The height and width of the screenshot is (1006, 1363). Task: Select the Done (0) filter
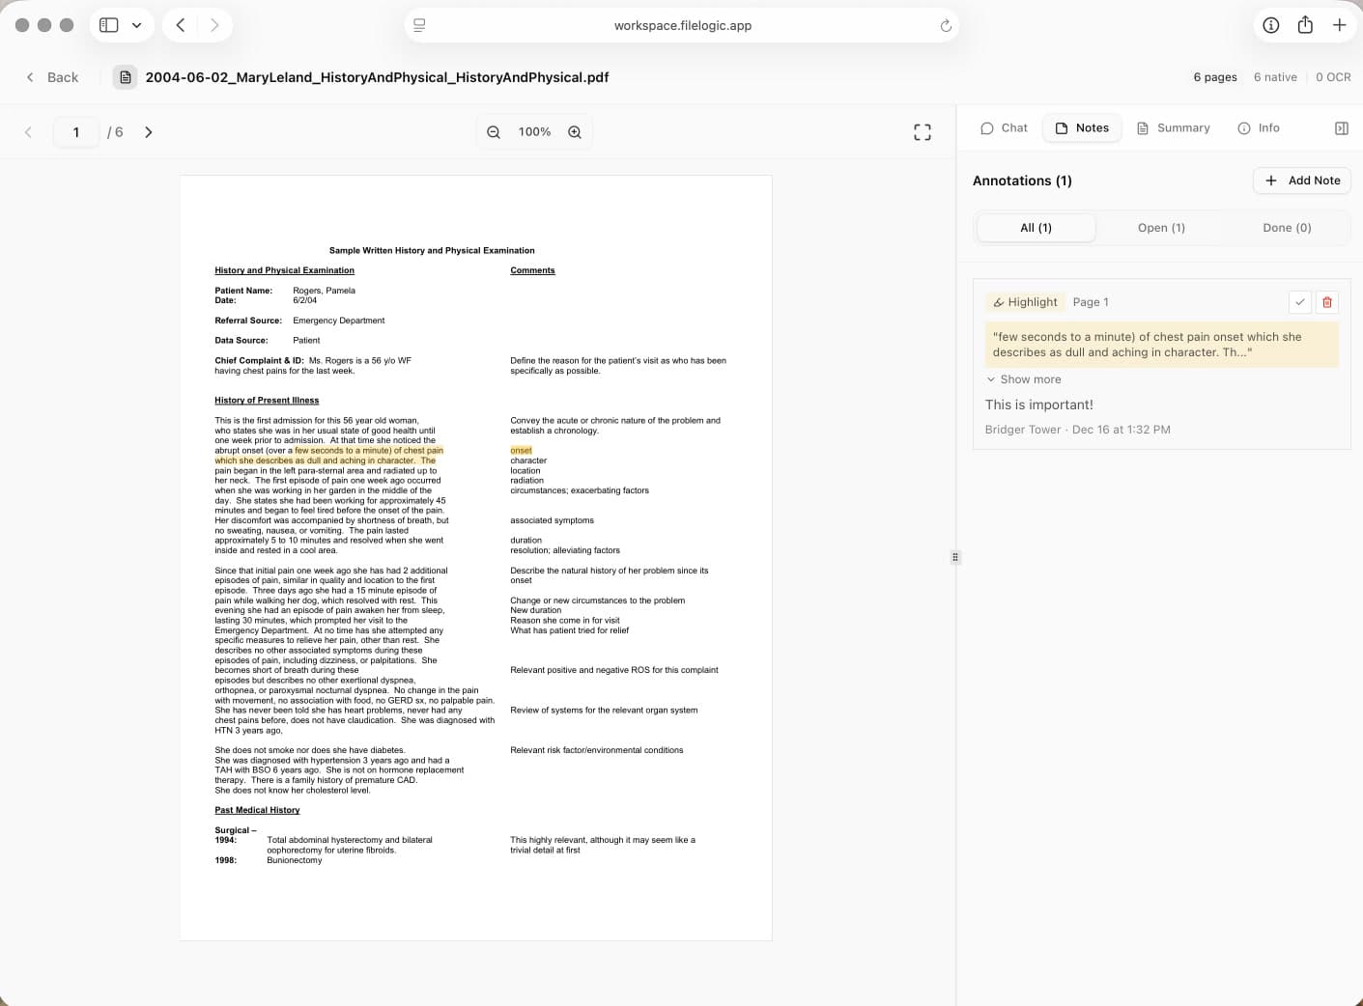tap(1287, 228)
